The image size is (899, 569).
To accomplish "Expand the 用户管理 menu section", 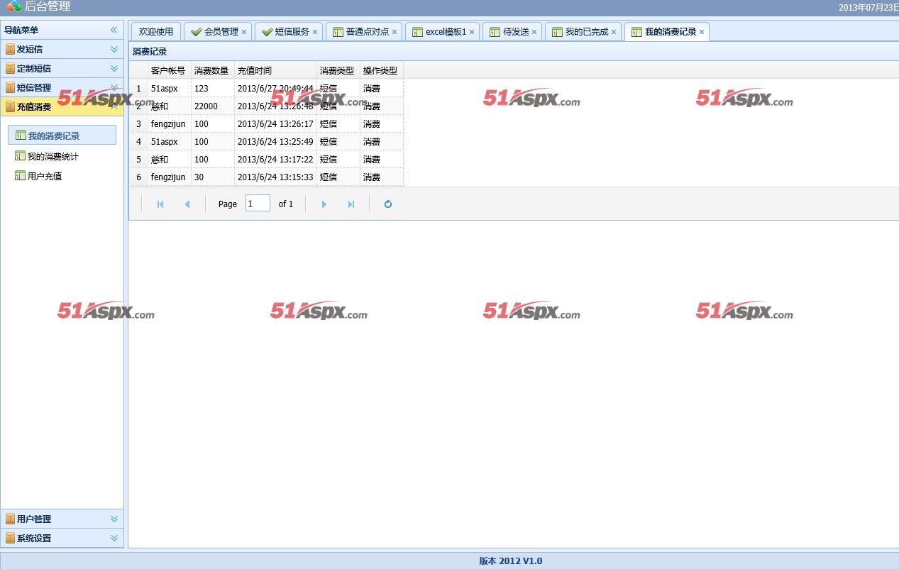I will (x=114, y=519).
